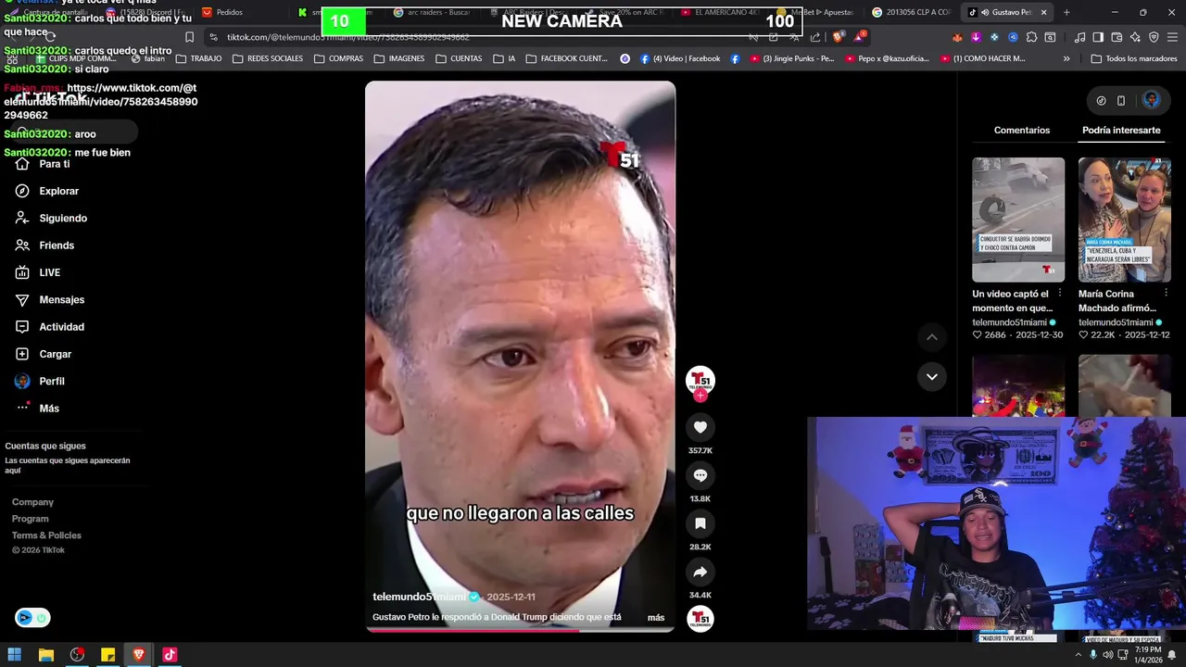Open the Program footer link
This screenshot has height=667, width=1186.
(x=30, y=519)
